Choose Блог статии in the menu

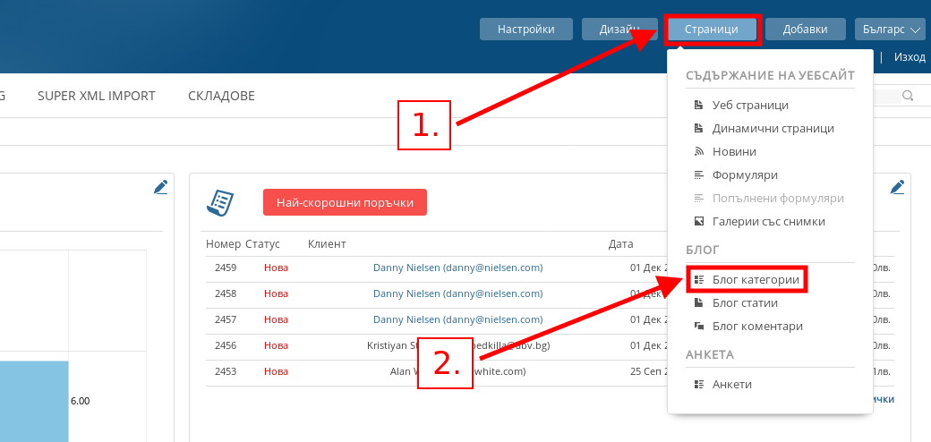(745, 303)
